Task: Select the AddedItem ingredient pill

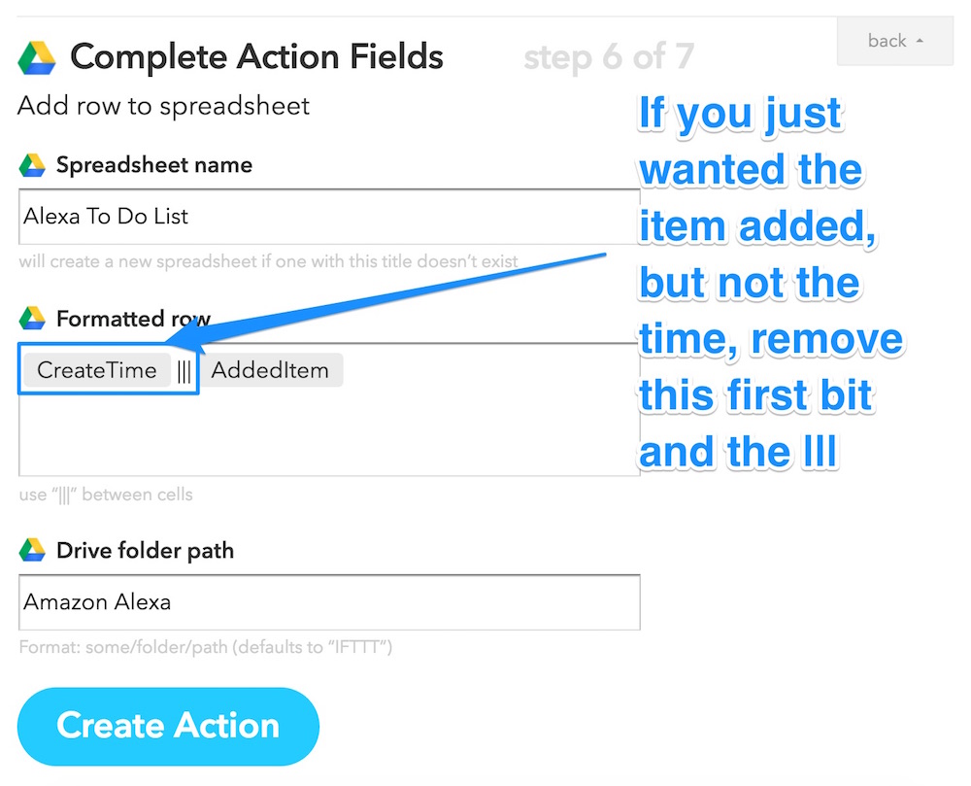Action: (x=270, y=370)
